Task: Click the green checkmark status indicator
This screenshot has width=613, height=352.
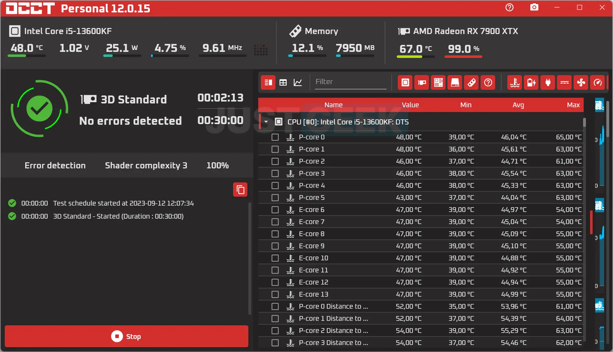Action: point(39,109)
